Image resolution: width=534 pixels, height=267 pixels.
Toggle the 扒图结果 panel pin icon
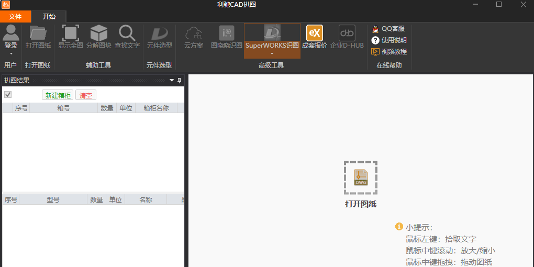click(x=180, y=81)
